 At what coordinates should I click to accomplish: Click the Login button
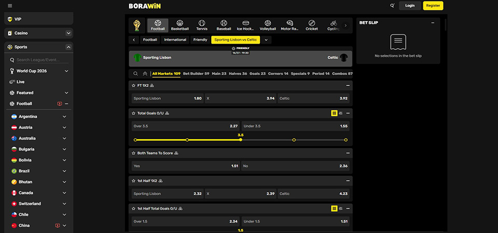click(x=410, y=6)
